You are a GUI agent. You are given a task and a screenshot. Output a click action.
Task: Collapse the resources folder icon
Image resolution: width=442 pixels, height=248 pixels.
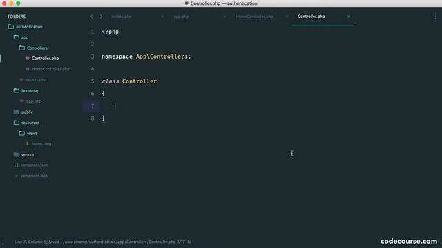[x=17, y=123]
